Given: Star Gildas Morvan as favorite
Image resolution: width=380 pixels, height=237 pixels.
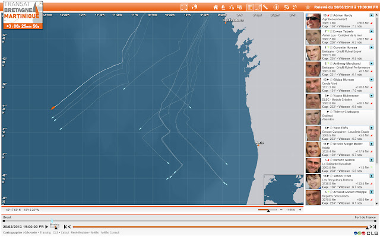Looking at the screenshot, I should coord(331,79).
